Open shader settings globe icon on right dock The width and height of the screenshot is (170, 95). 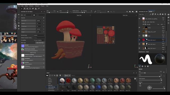[x=168, y=17]
